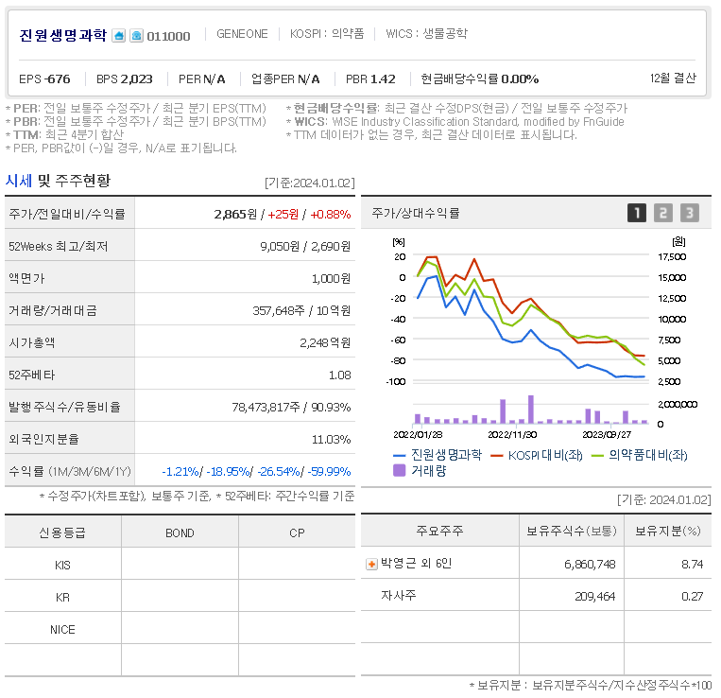This screenshot has height=698, width=721.
Task: Click the 시세 heading link
Action: 19,181
